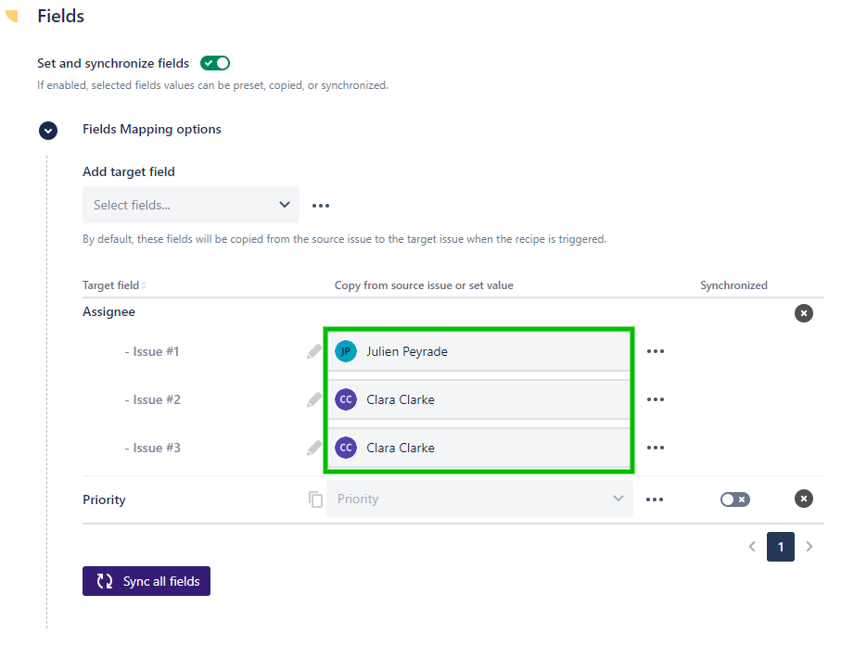854x645 pixels.
Task: Go to next page arrow
Action: (x=809, y=547)
